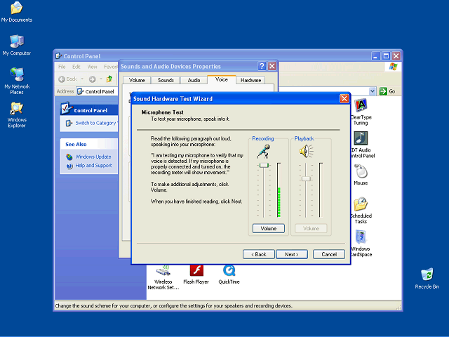449x337 pixels.
Task: Open QuickTime control panel icon
Action: click(x=229, y=275)
